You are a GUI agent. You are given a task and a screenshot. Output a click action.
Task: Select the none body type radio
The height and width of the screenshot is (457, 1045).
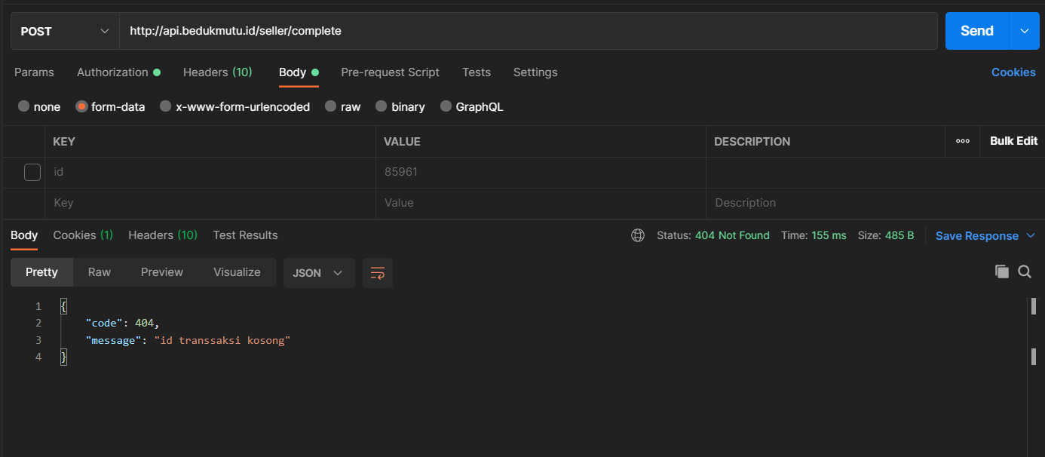24,107
